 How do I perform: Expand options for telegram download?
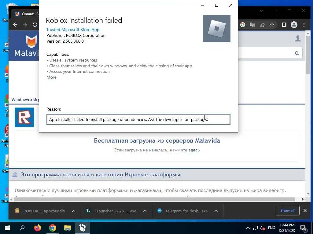click(x=216, y=211)
